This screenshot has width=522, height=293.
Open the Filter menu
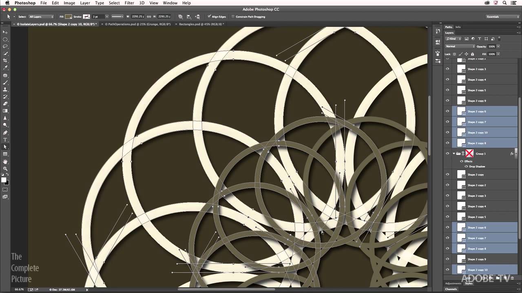(x=129, y=3)
